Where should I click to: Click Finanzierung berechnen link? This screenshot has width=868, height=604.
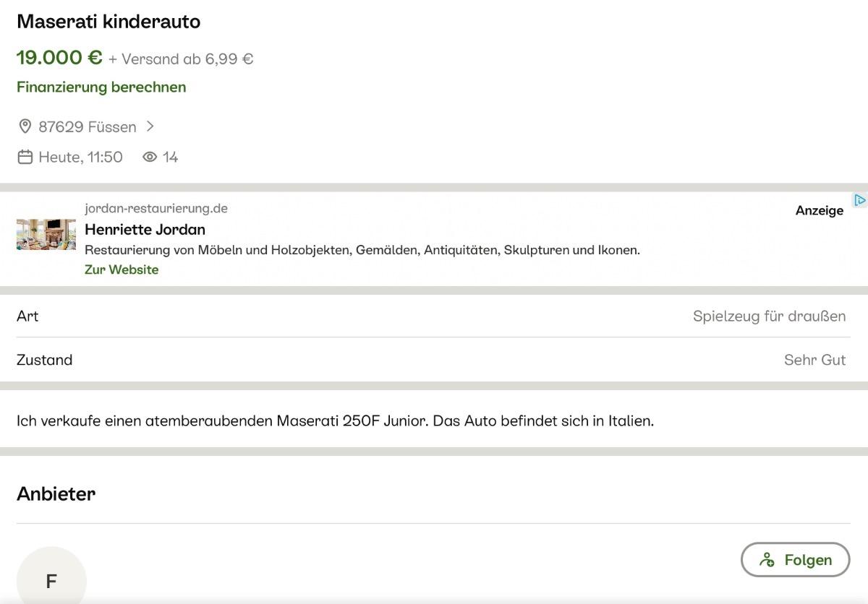pyautogui.click(x=101, y=87)
